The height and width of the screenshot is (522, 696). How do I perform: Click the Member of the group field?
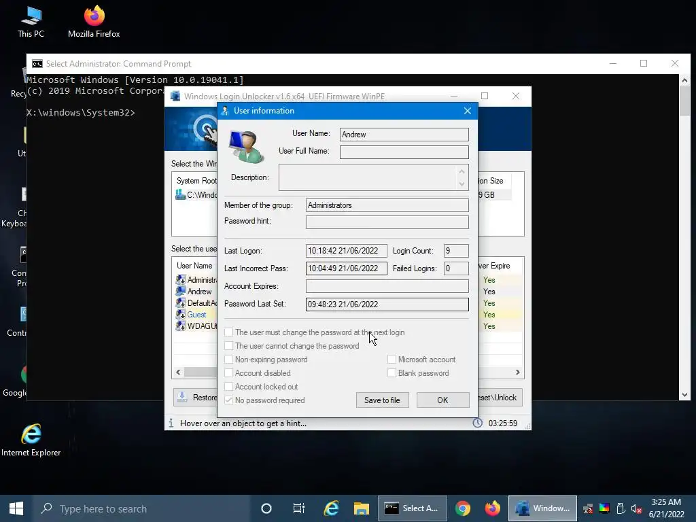click(x=387, y=205)
